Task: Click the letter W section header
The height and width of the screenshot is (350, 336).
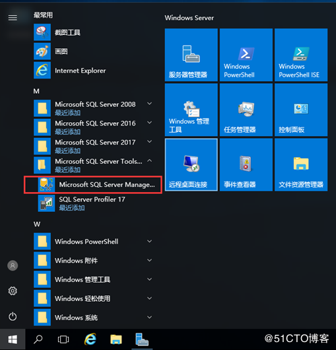Action: [x=37, y=224]
